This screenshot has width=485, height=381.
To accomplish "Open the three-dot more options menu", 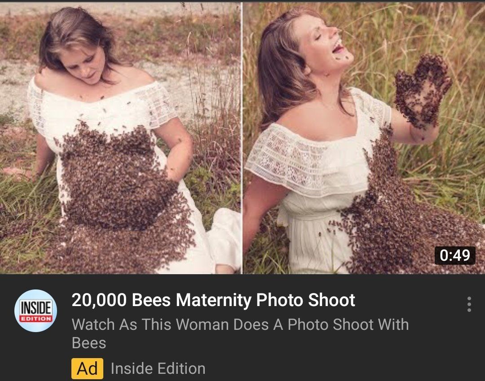I will pyautogui.click(x=469, y=304).
